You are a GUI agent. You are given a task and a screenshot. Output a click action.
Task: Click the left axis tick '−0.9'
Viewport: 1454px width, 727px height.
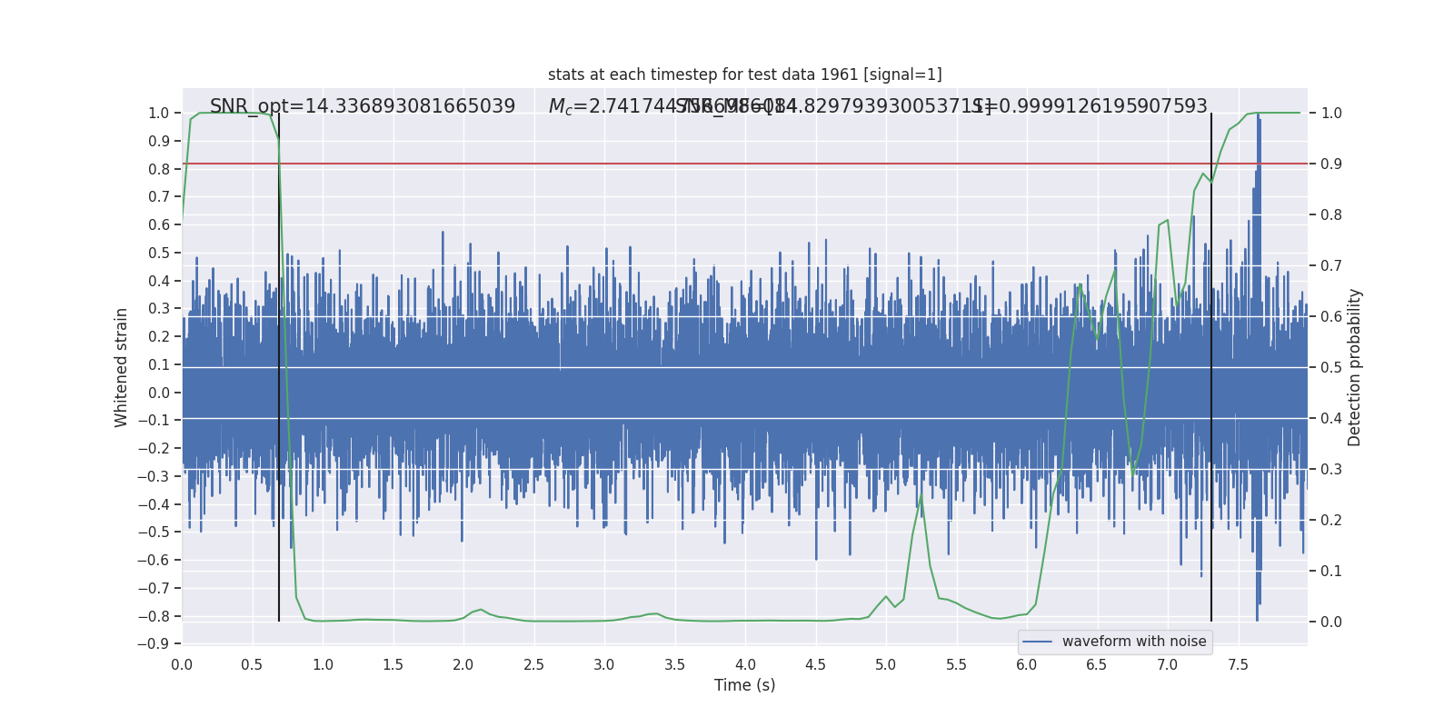point(154,644)
